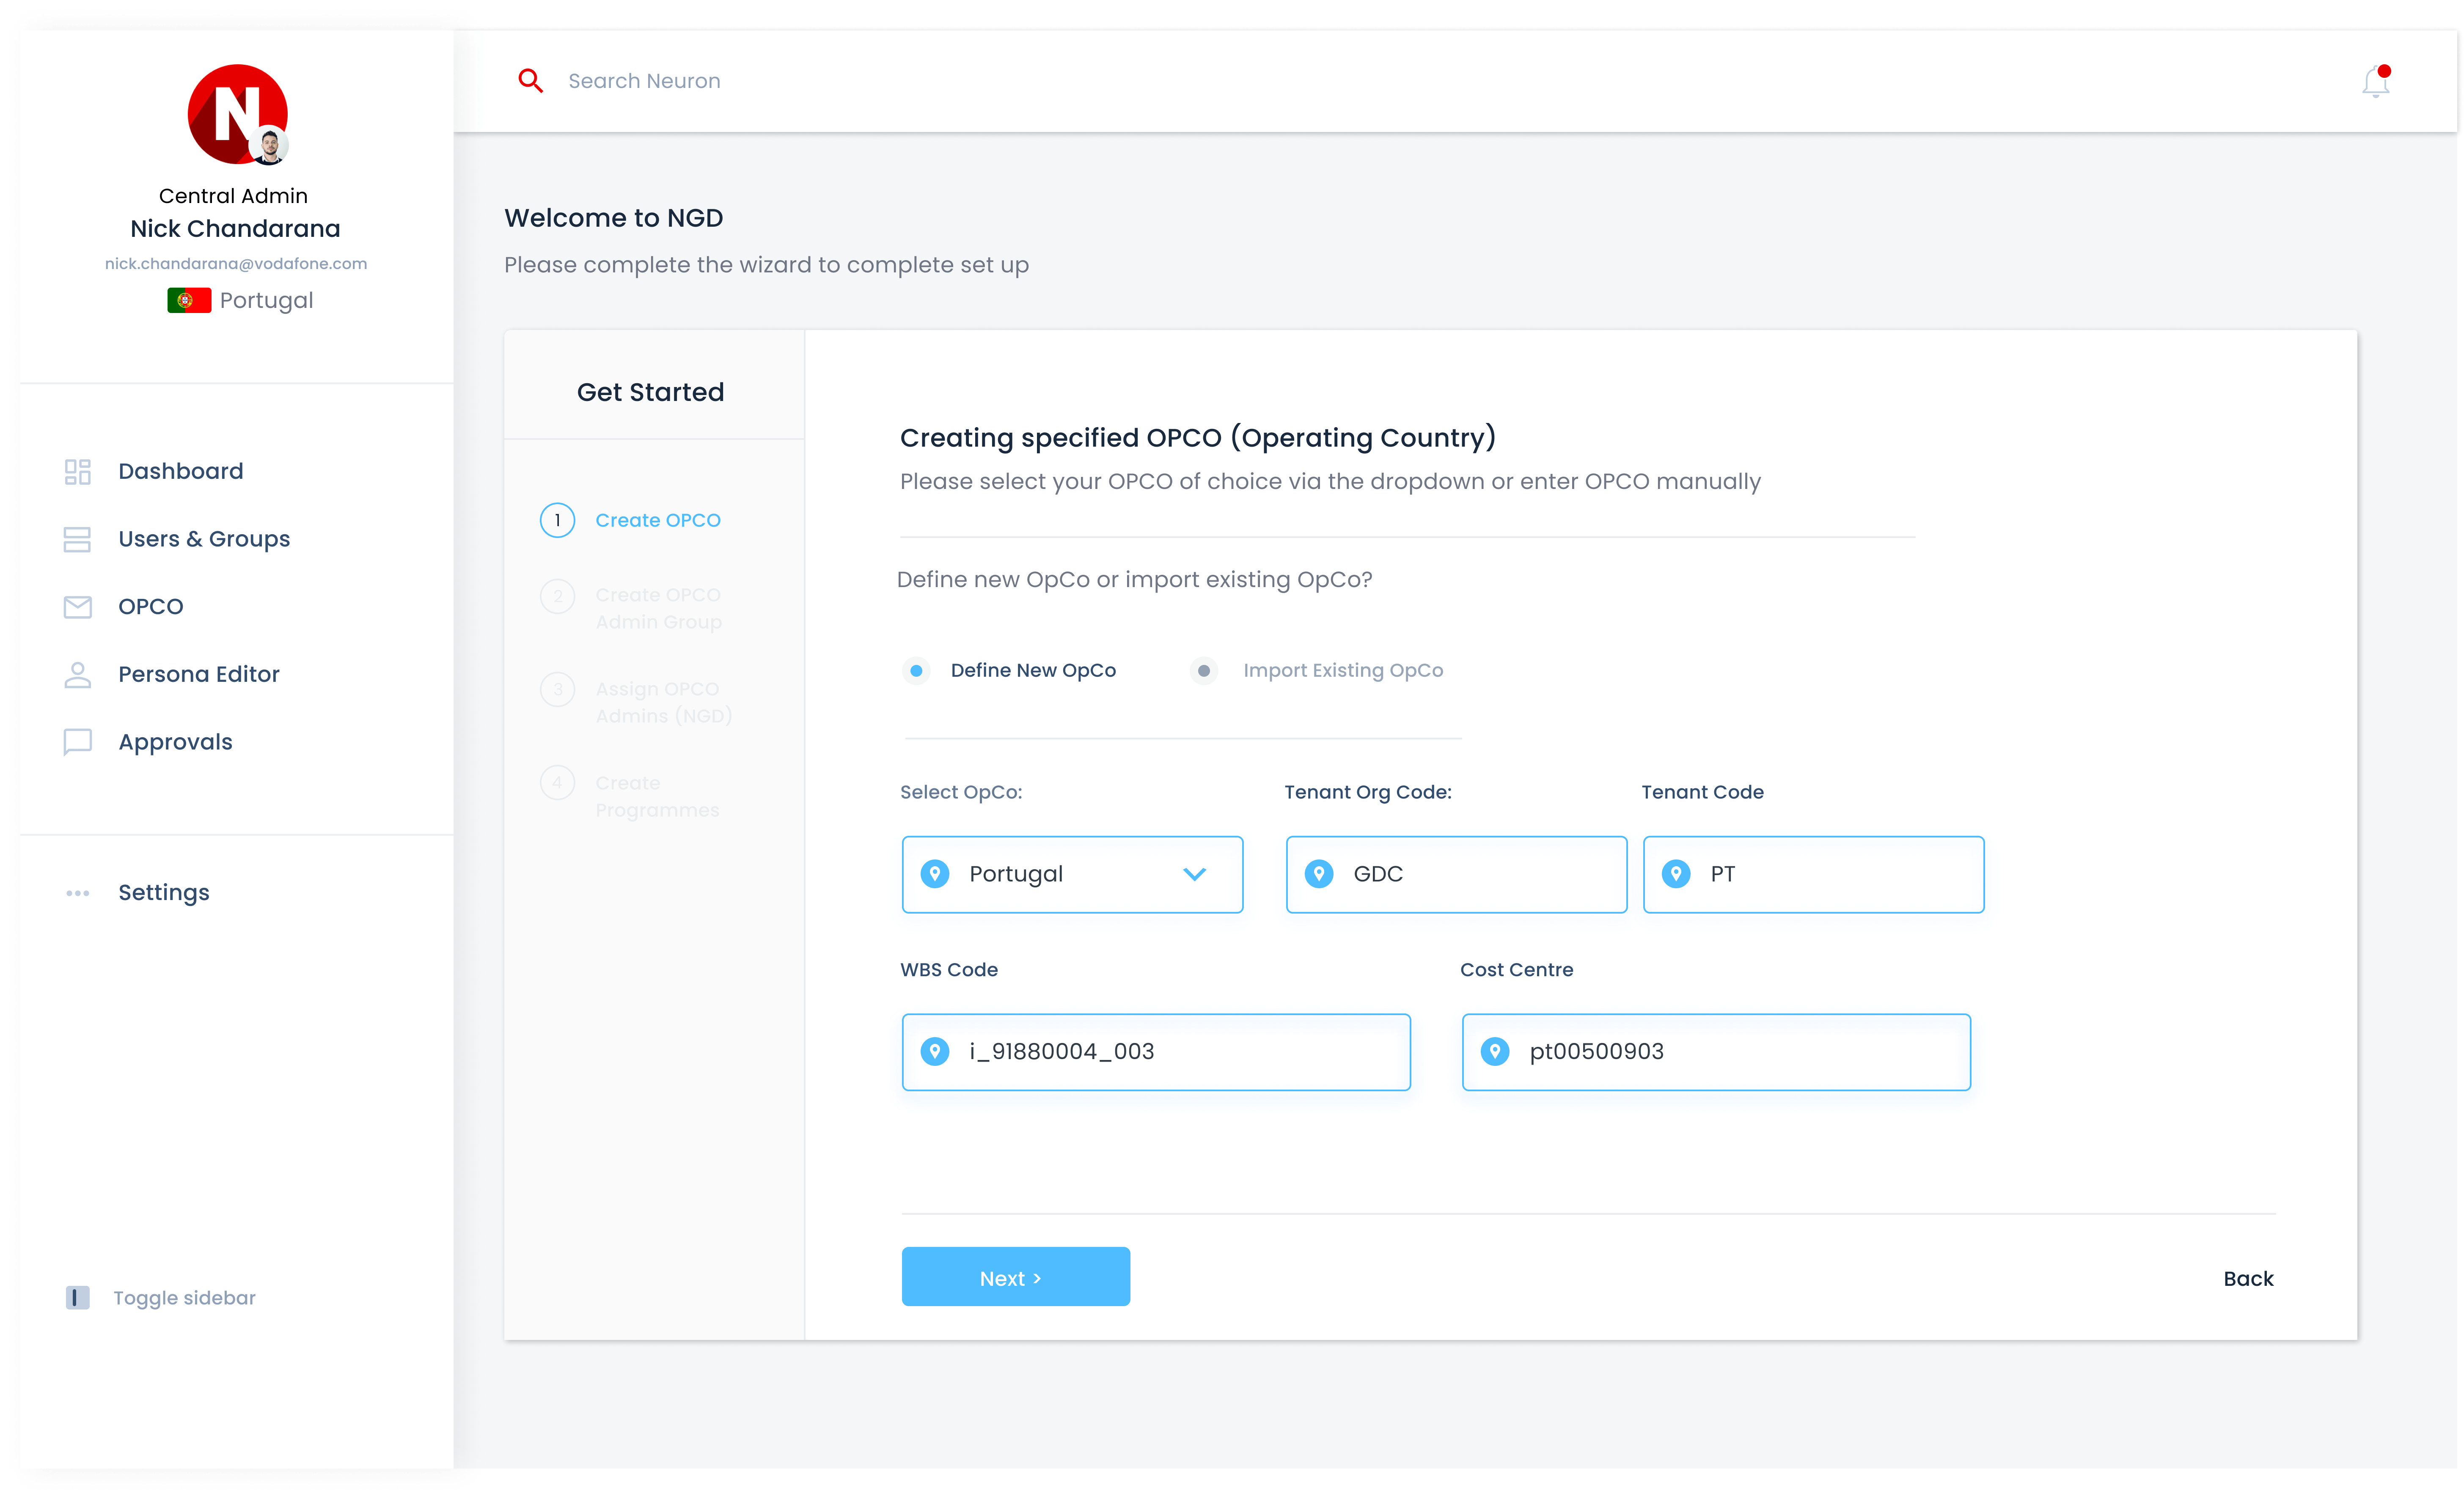Click the Approvals chat bubble icon
This screenshot has width=2464, height=1499.
tap(77, 742)
